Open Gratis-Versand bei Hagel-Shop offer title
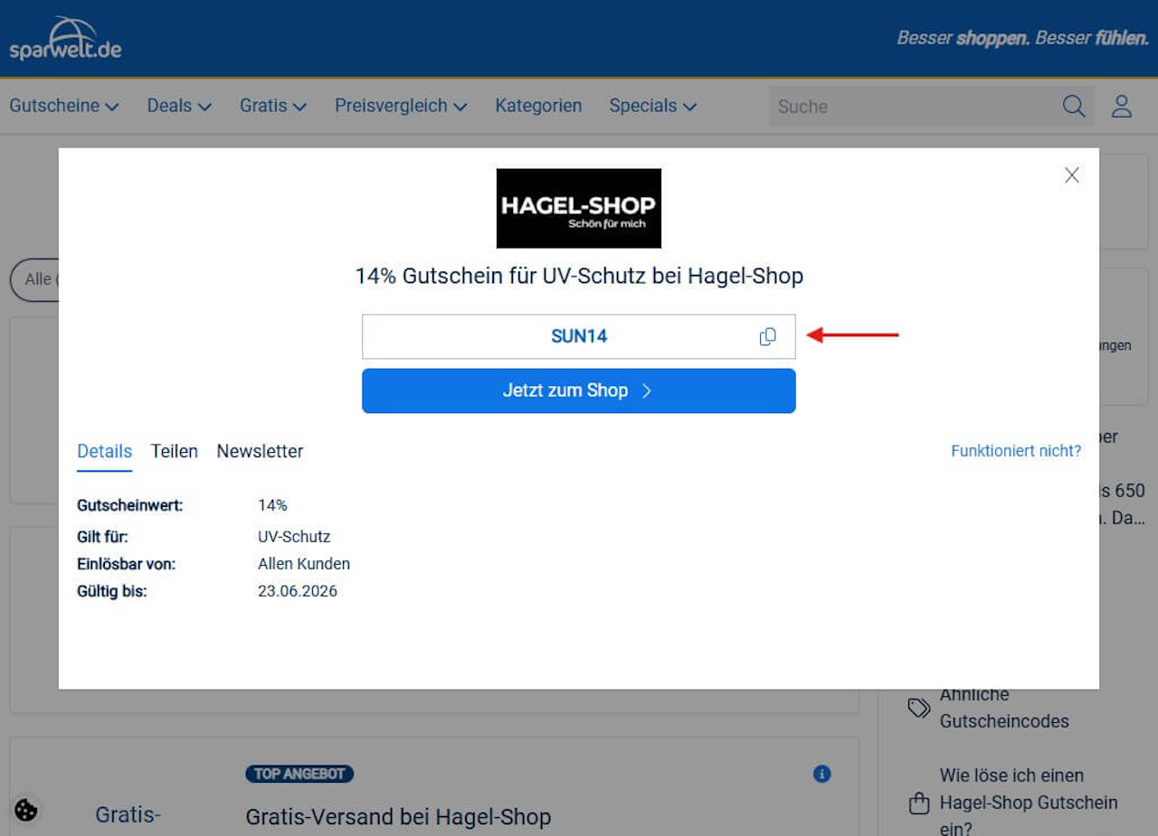The width and height of the screenshot is (1158, 836). 398,817
